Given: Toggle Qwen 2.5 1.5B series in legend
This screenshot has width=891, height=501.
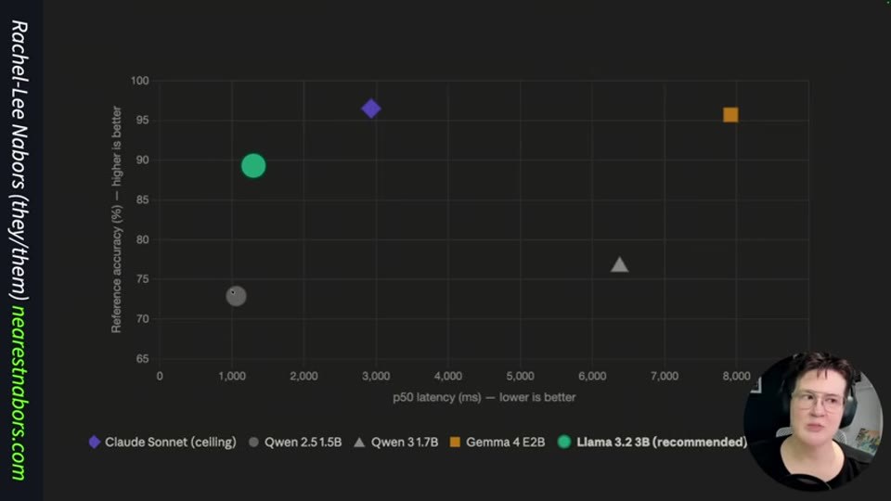Looking at the screenshot, I should tap(295, 442).
